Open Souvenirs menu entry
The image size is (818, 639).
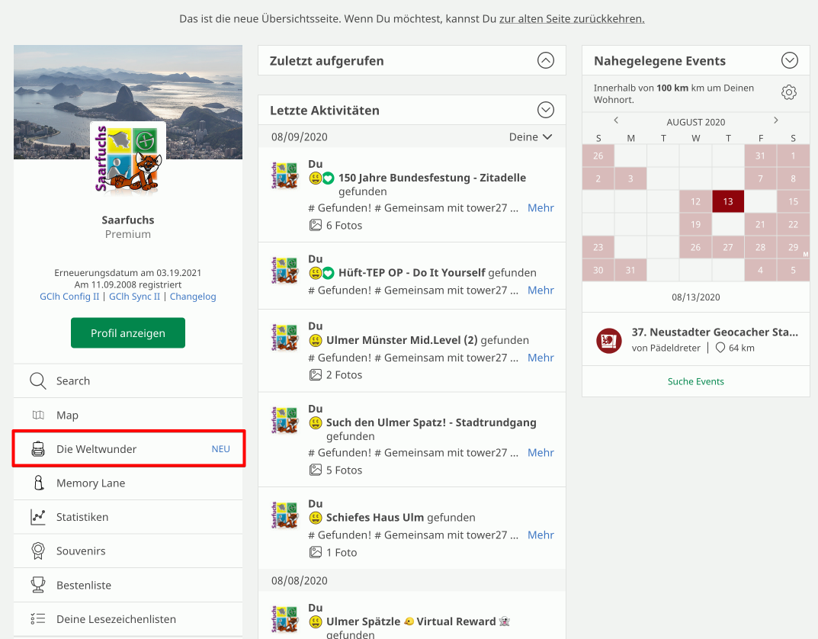coord(128,551)
